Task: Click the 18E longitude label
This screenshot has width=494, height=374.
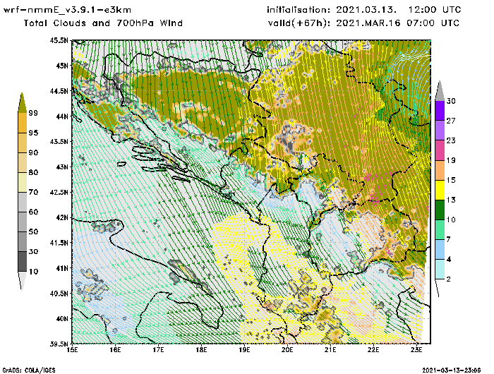Action: [x=201, y=350]
